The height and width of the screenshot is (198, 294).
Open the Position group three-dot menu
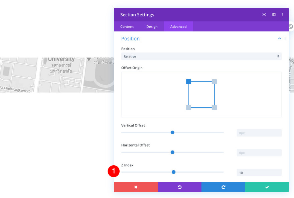coord(285,38)
